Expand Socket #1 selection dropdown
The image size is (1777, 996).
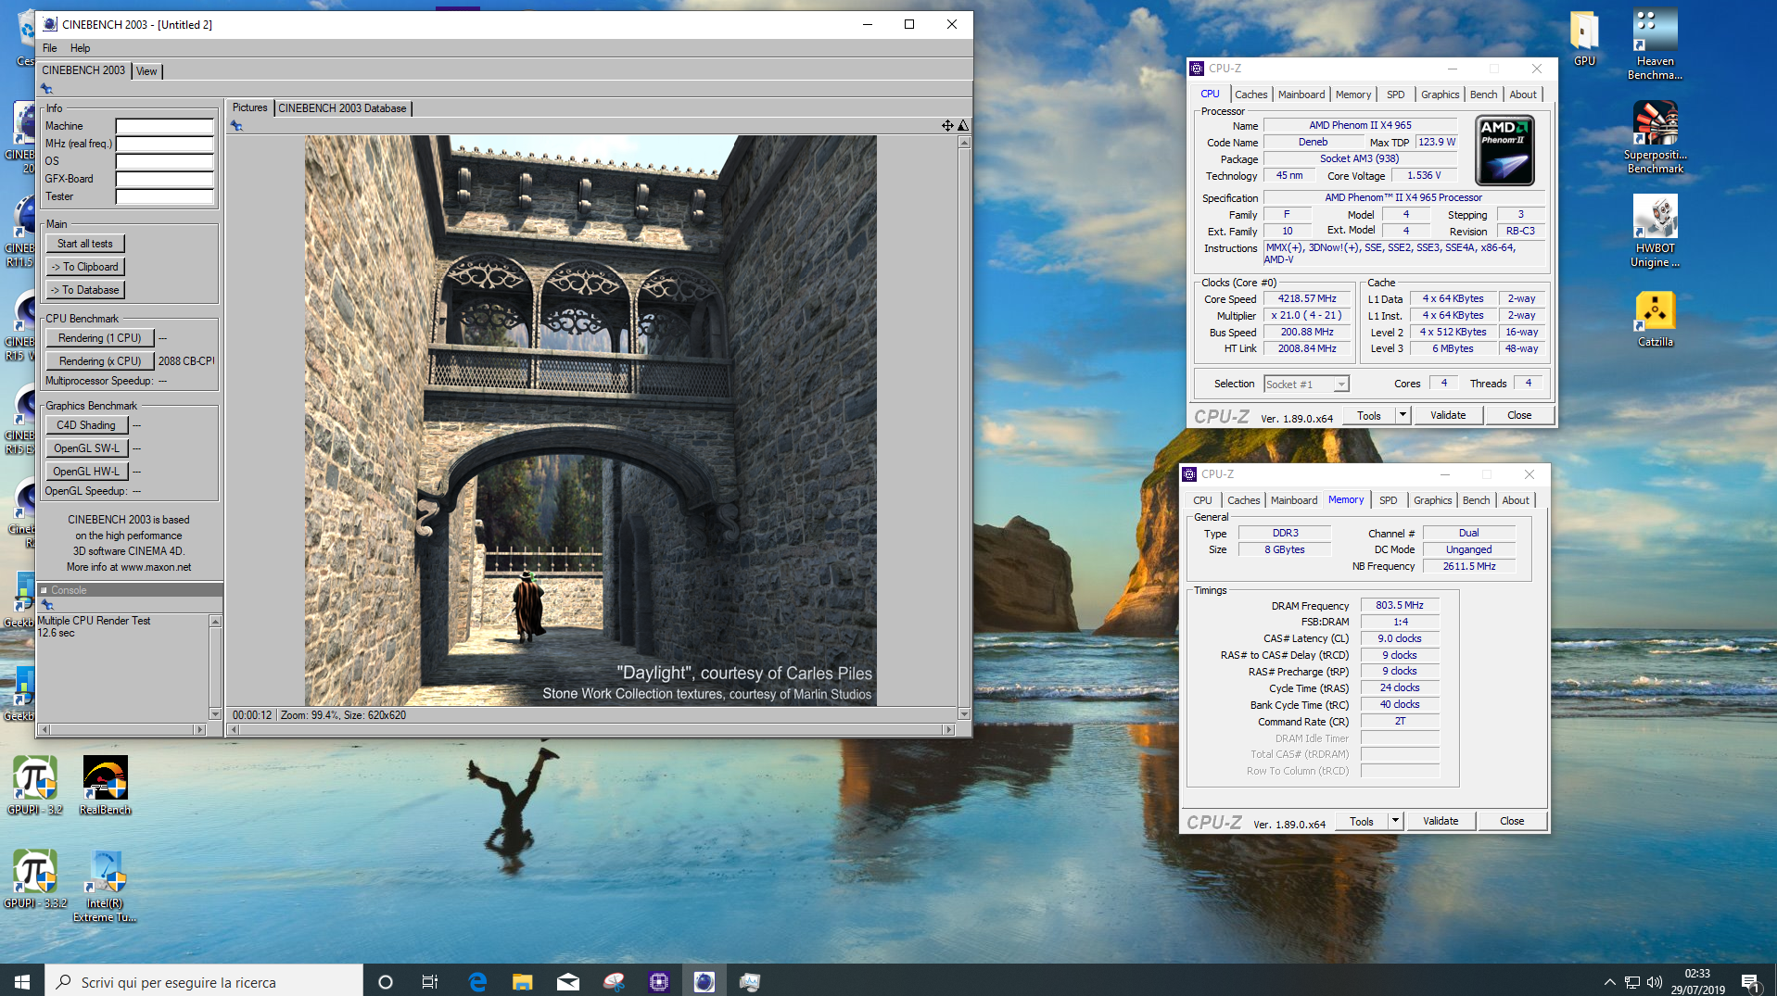(1340, 385)
